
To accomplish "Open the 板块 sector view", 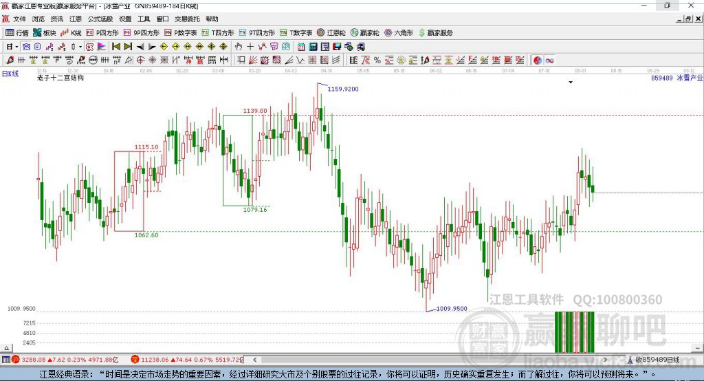I will pyautogui.click(x=44, y=33).
